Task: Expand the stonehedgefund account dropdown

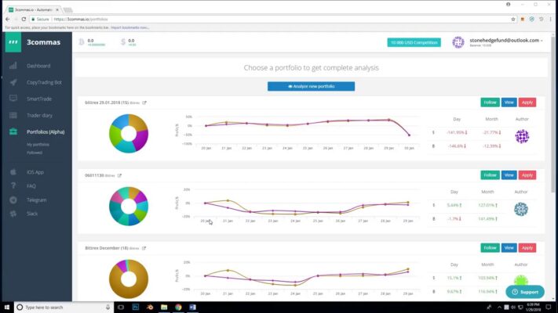Action: pos(506,41)
